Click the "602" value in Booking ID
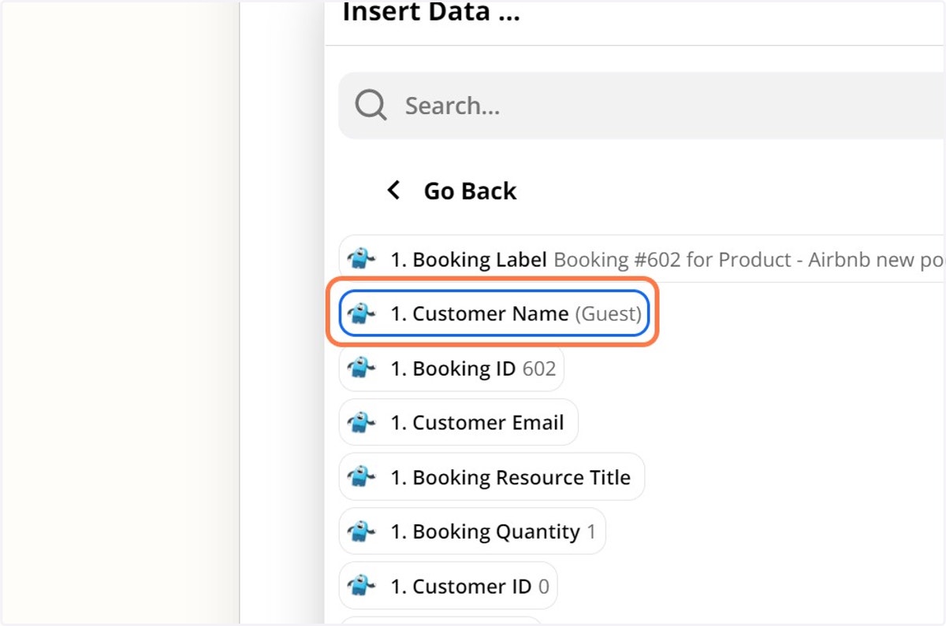This screenshot has height=626, width=946. pyautogui.click(x=539, y=368)
